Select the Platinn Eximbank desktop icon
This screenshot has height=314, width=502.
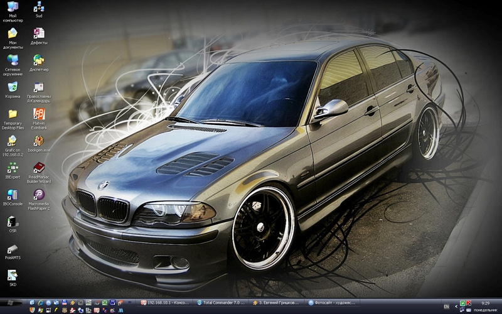click(x=39, y=119)
